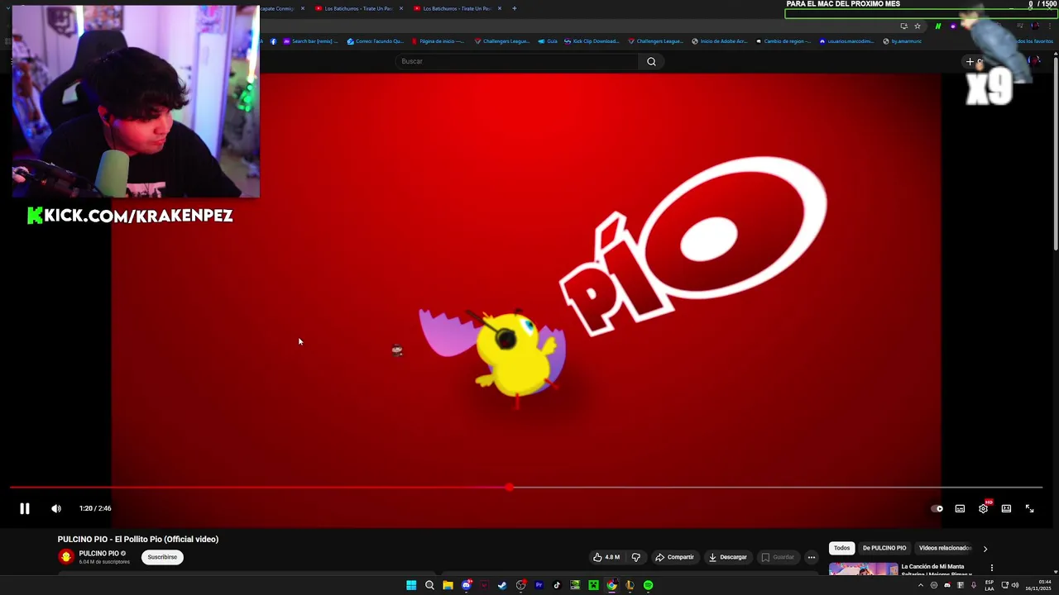
Task: Click the video title text
Action: pos(138,539)
